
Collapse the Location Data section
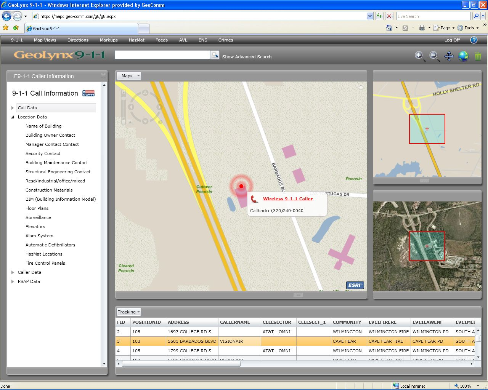(13, 117)
